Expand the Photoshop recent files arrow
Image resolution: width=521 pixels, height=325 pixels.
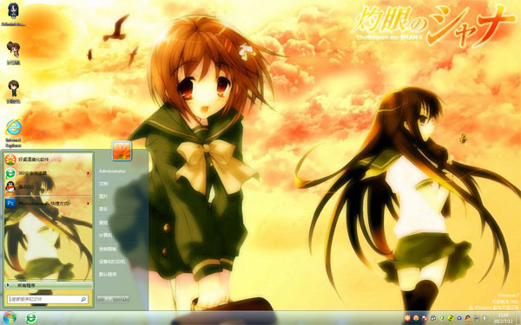(x=89, y=204)
